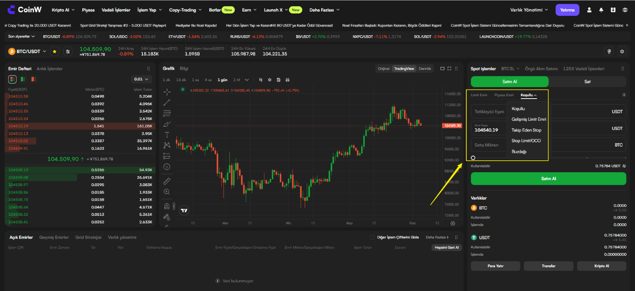635x291 pixels.
Task: Switch chart to Derinlik view
Action: [x=425, y=69]
